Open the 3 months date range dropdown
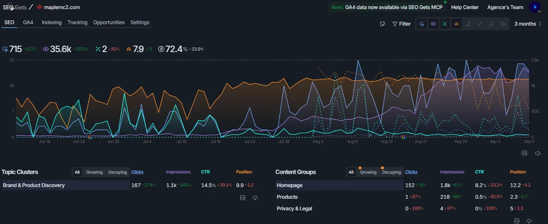The image size is (548, 224). coord(527,24)
